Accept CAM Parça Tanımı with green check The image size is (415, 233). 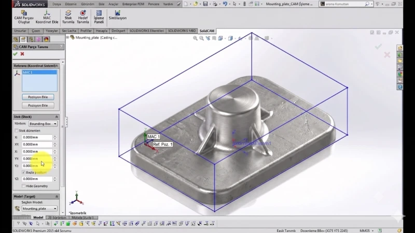click(15, 54)
